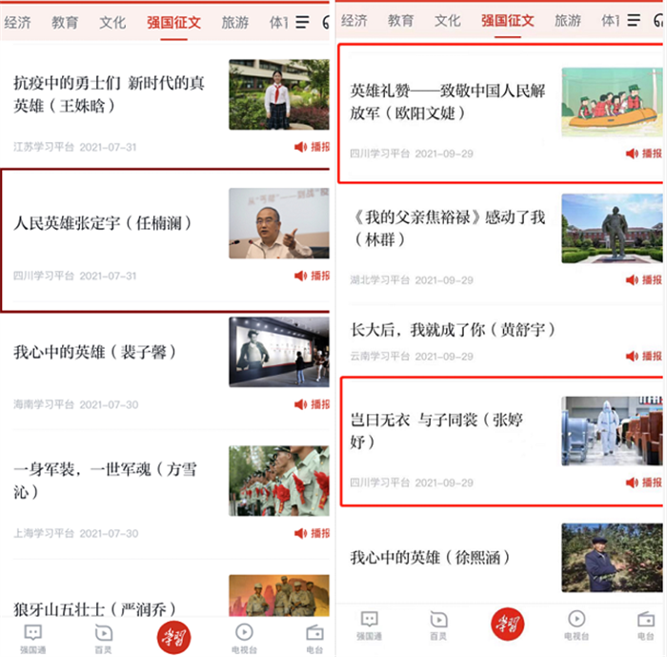Switch to 旅游 tab in right screen
The width and height of the screenshot is (667, 657).
[567, 20]
